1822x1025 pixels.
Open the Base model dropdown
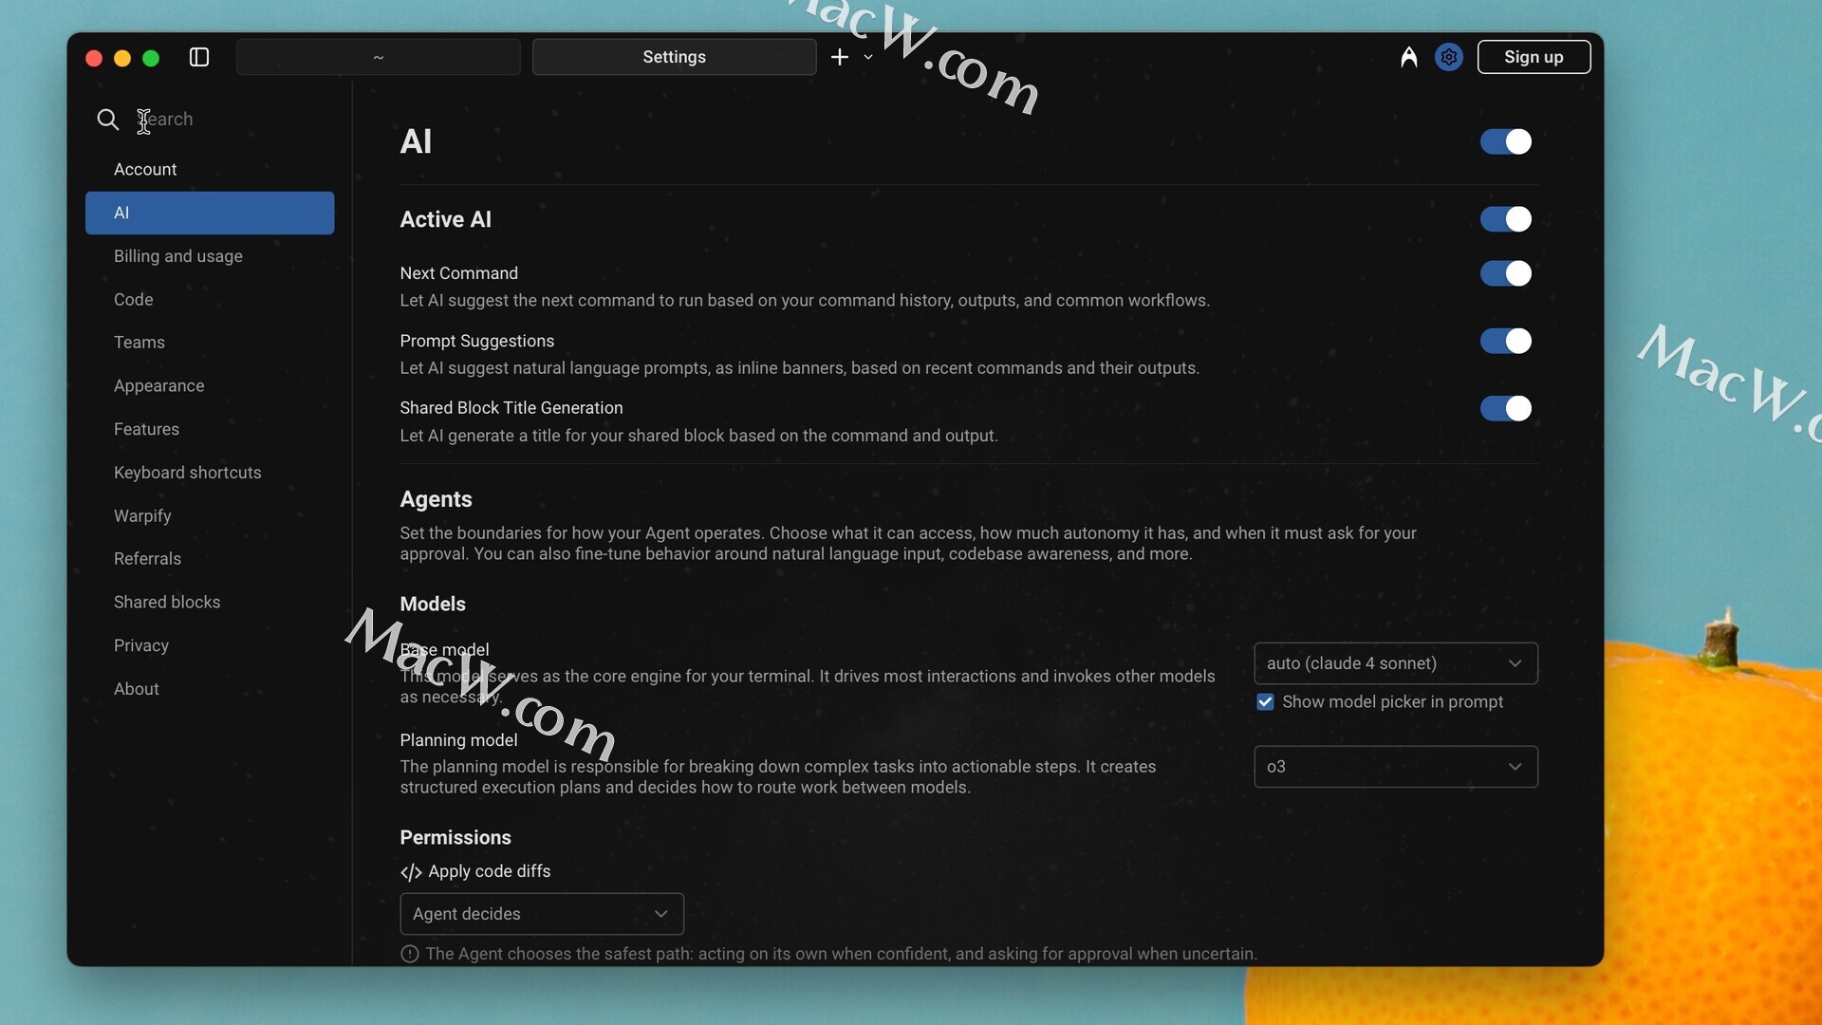click(x=1396, y=663)
